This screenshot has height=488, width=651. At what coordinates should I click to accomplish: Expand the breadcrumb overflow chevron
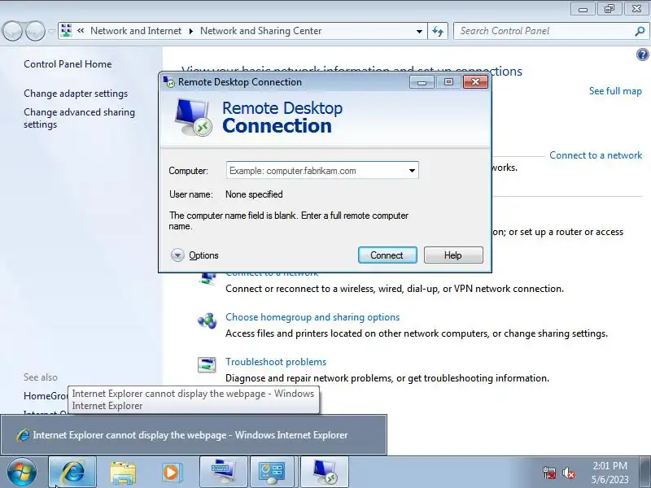click(81, 31)
